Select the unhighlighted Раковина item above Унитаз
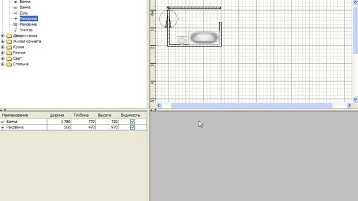The width and height of the screenshot is (358, 201). (29, 24)
